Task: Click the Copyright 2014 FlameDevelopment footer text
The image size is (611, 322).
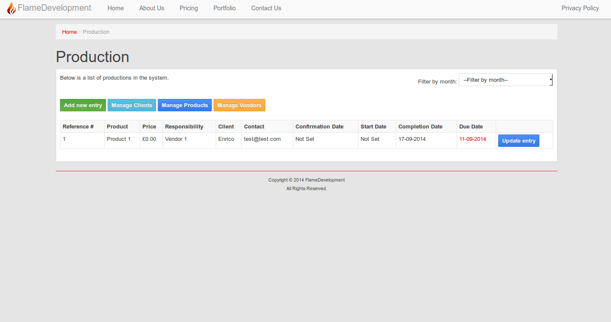Action: tap(307, 180)
